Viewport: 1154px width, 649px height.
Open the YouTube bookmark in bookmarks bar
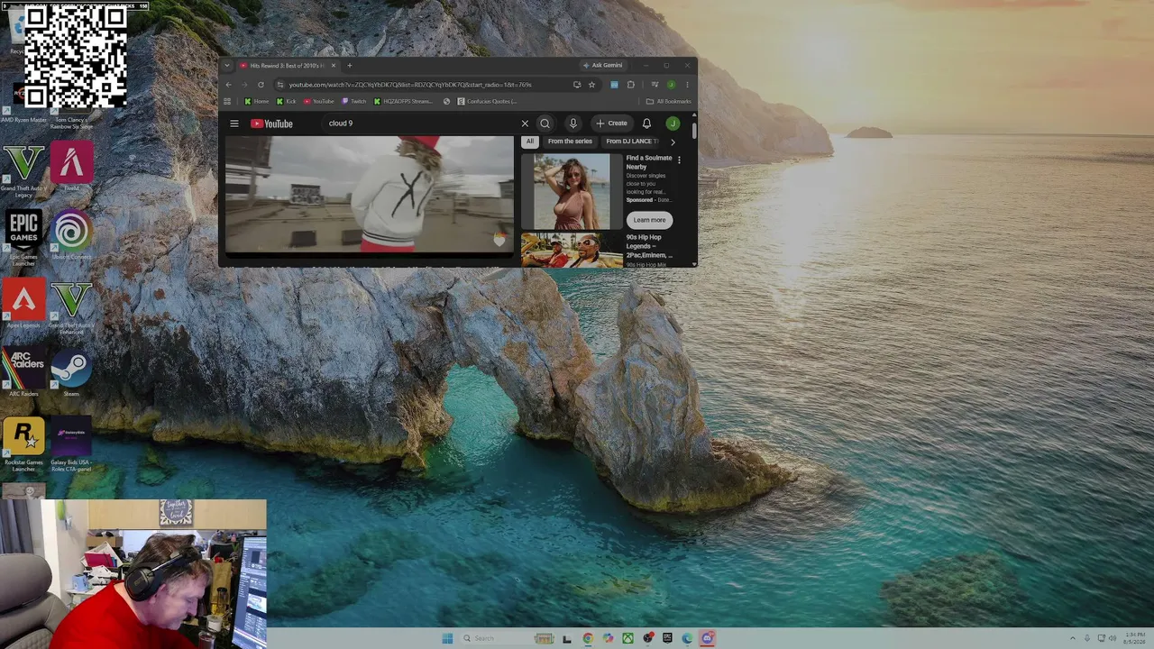pyautogui.click(x=318, y=102)
